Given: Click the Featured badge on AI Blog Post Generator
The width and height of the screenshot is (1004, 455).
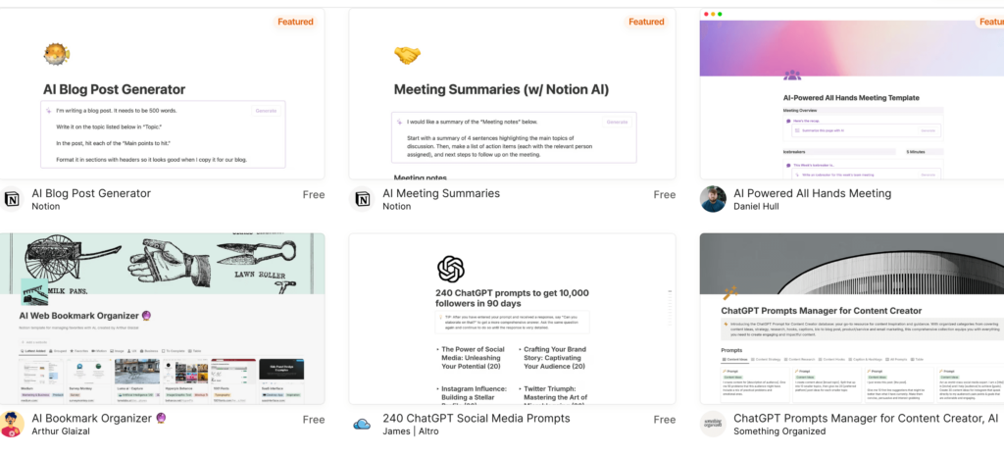Looking at the screenshot, I should pyautogui.click(x=296, y=22).
